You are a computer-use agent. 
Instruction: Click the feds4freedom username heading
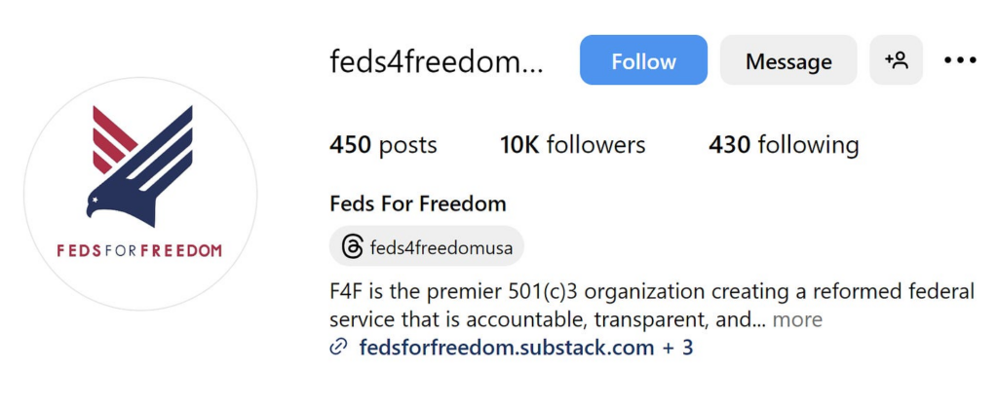pyautogui.click(x=436, y=61)
